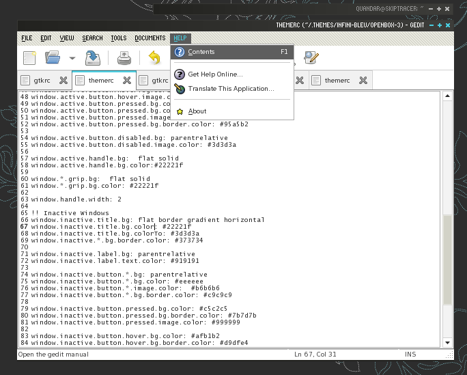Viewport: 467px width, 375px height.
Task: Choose Contents in the Help menu
Action: tap(232, 52)
